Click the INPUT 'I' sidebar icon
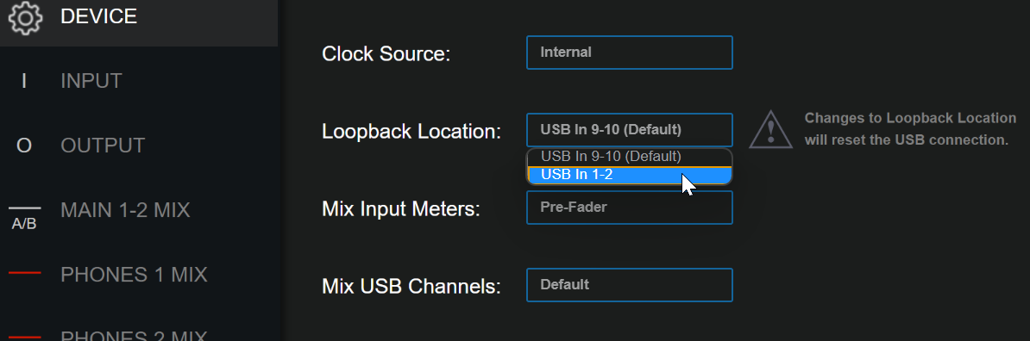The height and width of the screenshot is (341, 1030). coord(24,81)
